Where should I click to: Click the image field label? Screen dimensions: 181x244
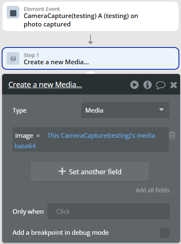pos(24,136)
